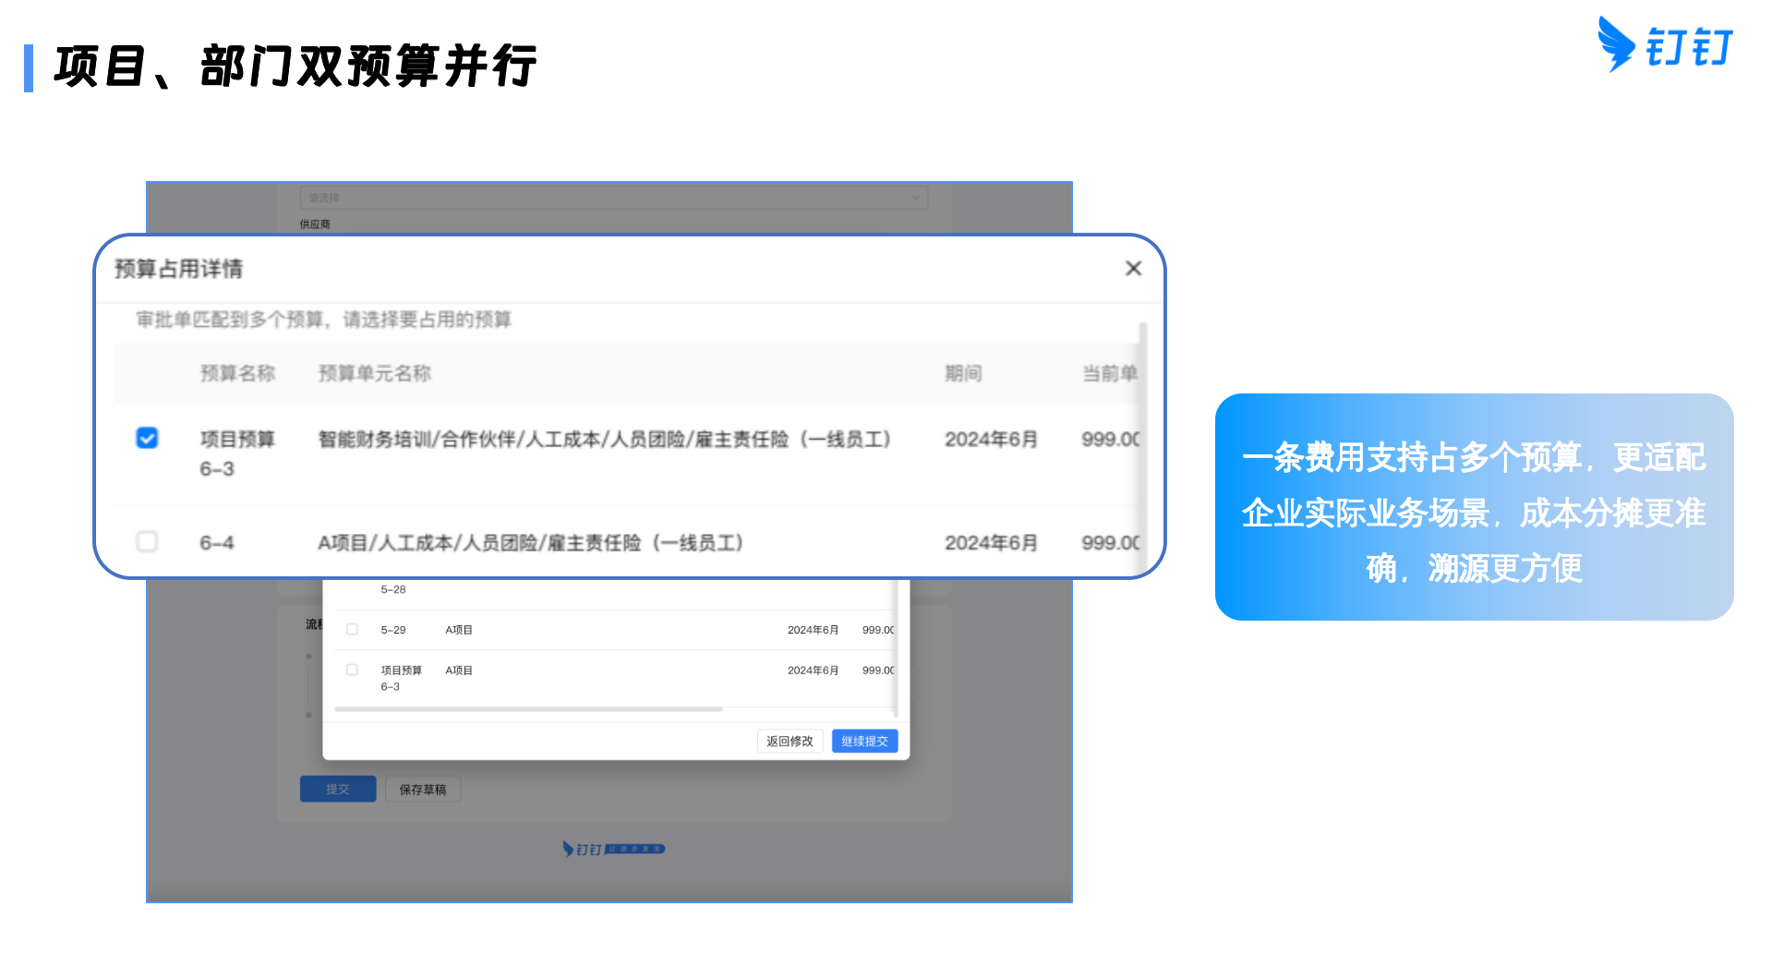Check the 6-4 A项目 budget row checkbox
Screen dimensions: 1784x955
point(147,541)
